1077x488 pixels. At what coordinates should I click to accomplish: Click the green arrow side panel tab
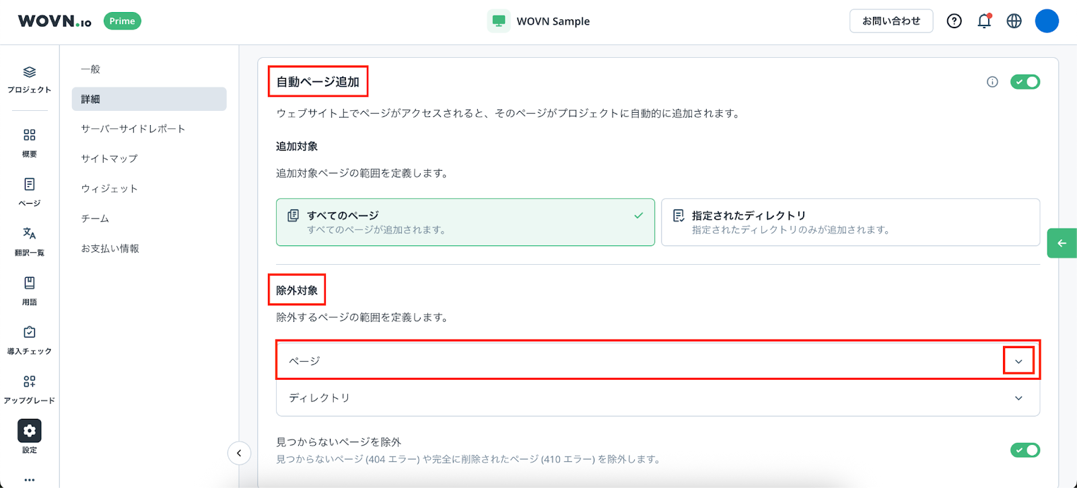tap(1062, 243)
